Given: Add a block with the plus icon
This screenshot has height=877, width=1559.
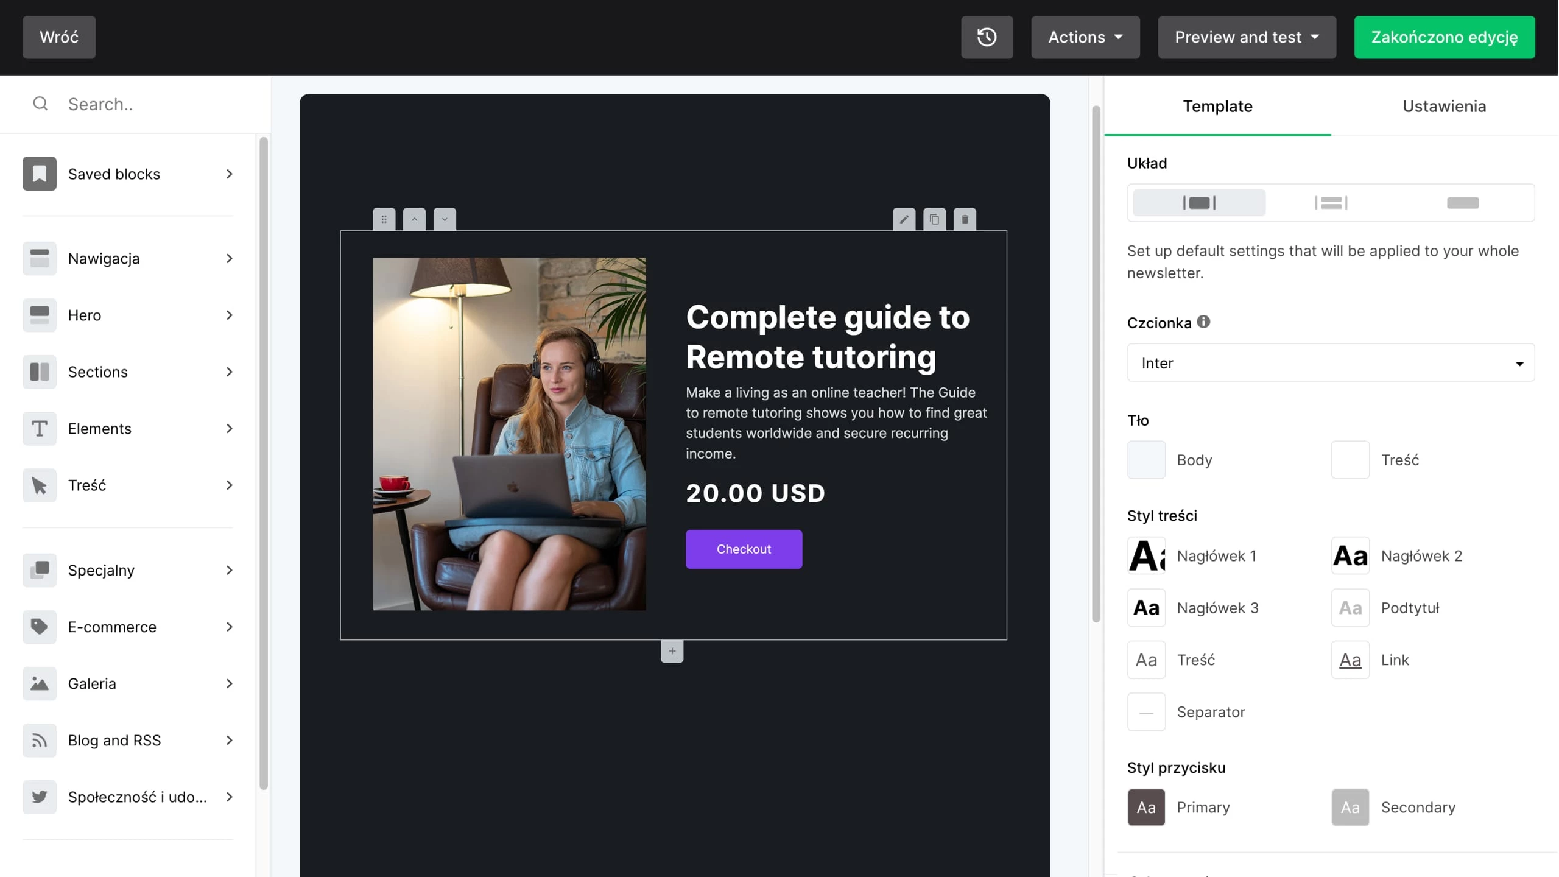Looking at the screenshot, I should click(x=672, y=651).
